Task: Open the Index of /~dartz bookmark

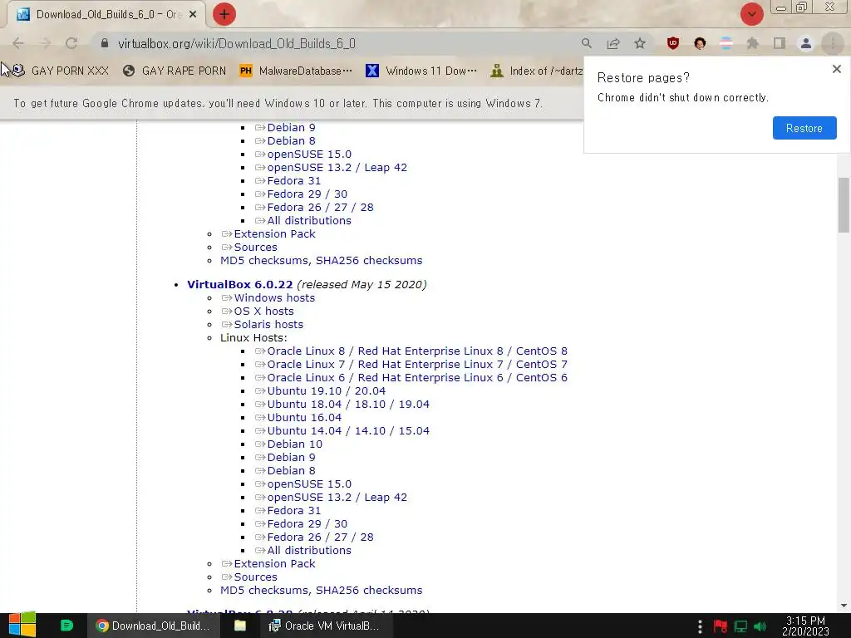Action: (537, 71)
